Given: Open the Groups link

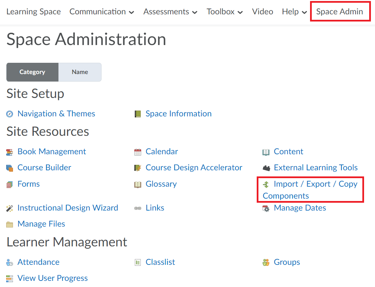Looking at the screenshot, I should point(287,262).
